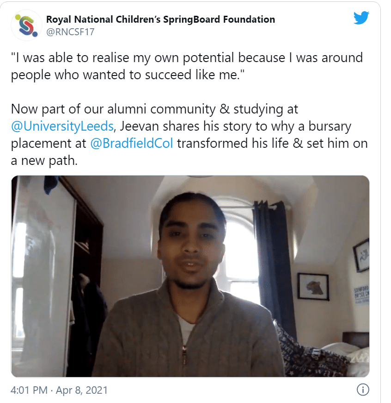The width and height of the screenshot is (391, 403).
Task: Click the Twitter bird logo
Action: click(x=361, y=18)
